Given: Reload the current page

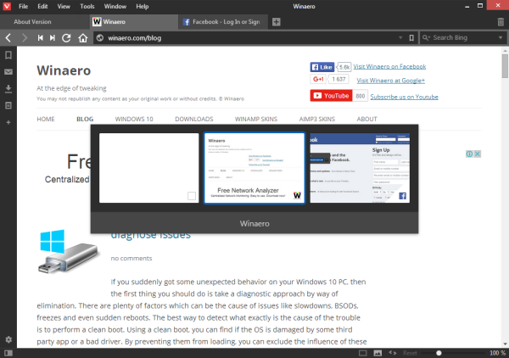Looking at the screenshot, I should tap(66, 38).
